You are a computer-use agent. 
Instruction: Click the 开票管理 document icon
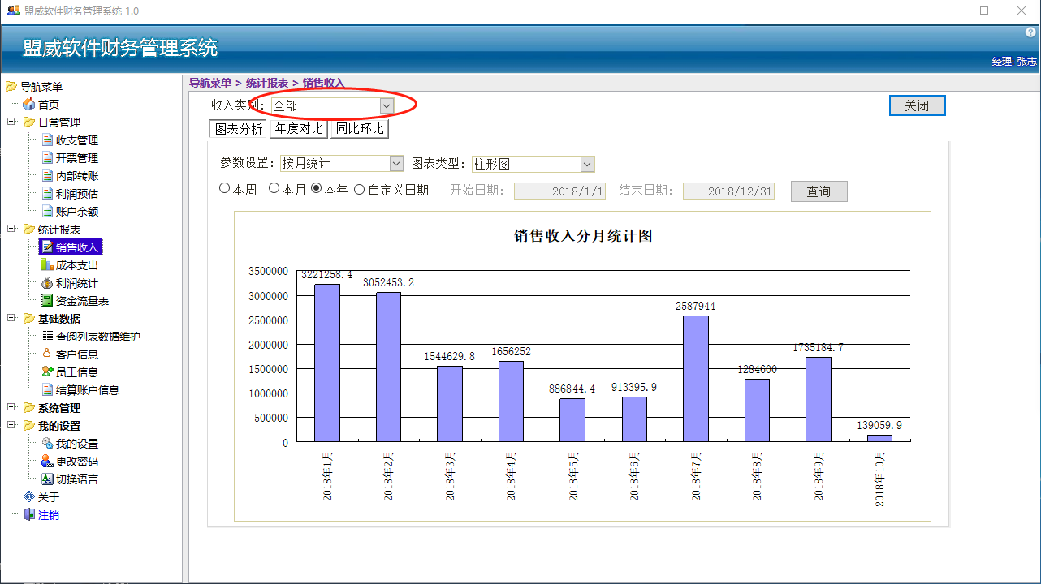point(47,158)
